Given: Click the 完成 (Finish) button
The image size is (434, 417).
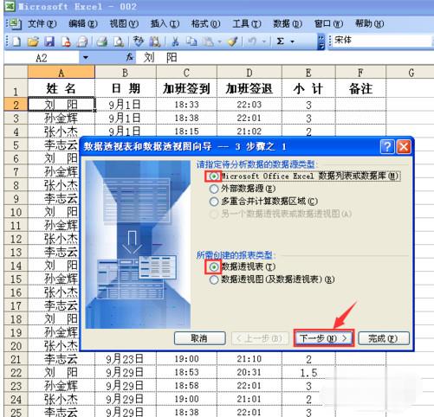Looking at the screenshot, I should tap(384, 338).
